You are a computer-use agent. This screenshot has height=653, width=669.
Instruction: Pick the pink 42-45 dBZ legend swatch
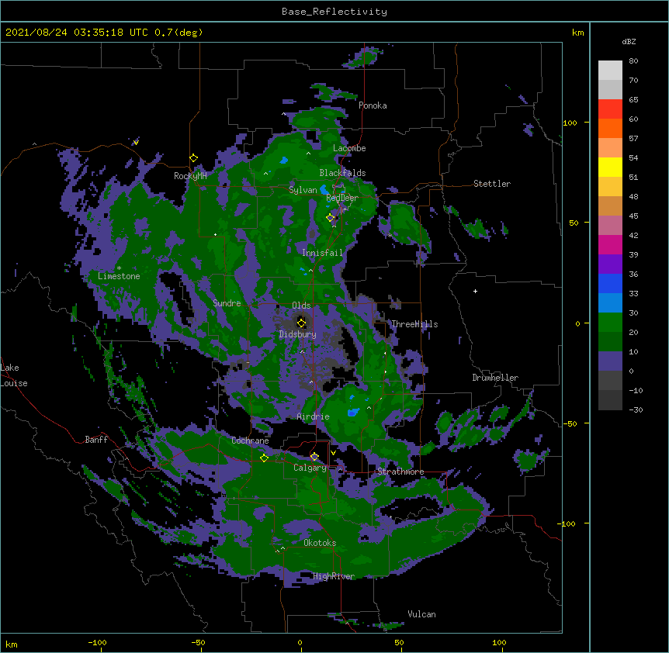(610, 226)
